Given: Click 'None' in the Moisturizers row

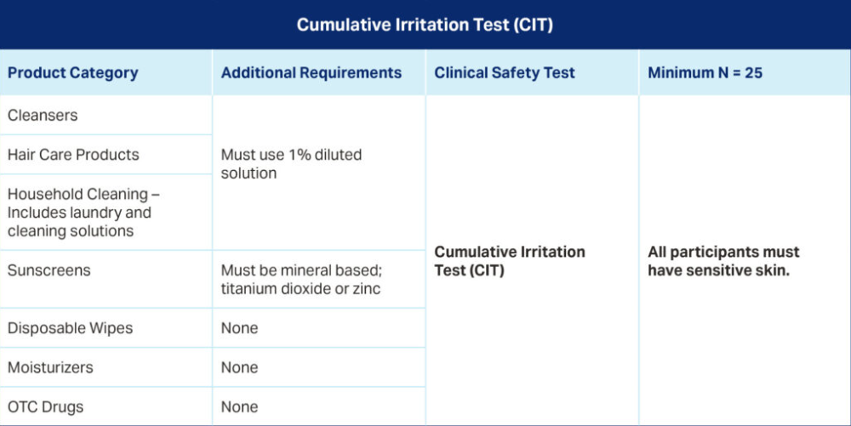Looking at the screenshot, I should click(x=239, y=367).
